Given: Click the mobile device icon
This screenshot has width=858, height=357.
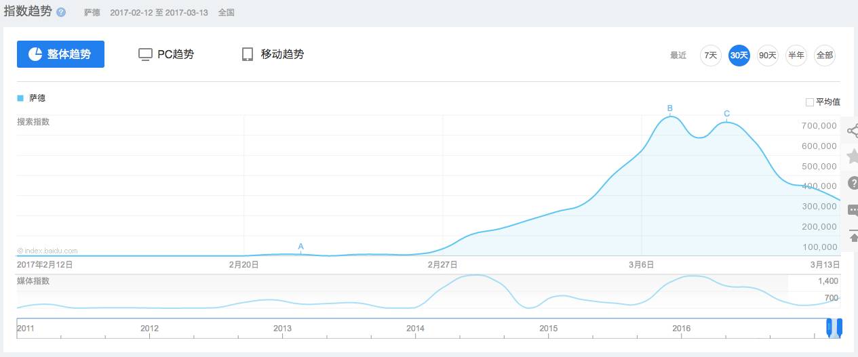Looking at the screenshot, I should (248, 55).
